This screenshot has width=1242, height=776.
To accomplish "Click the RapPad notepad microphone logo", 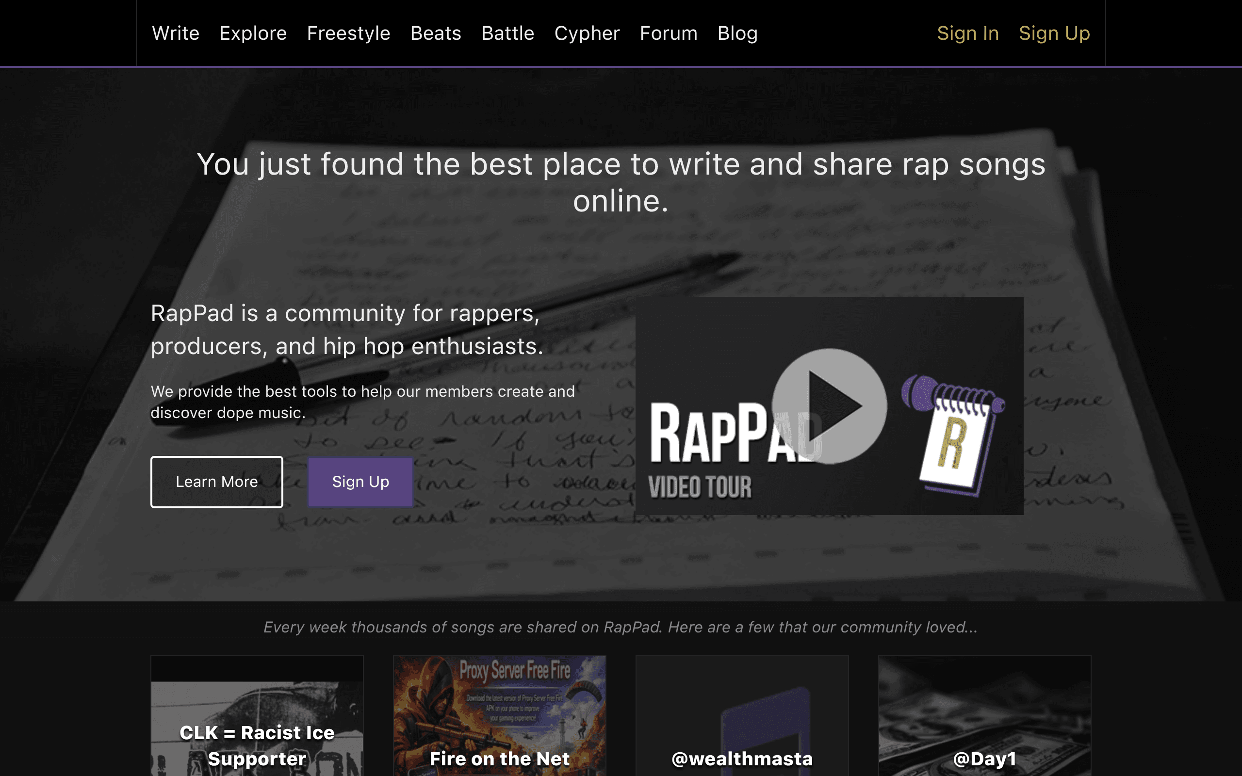I will point(953,435).
